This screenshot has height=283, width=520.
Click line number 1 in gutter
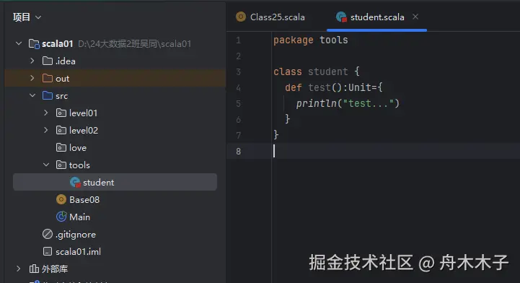click(238, 40)
